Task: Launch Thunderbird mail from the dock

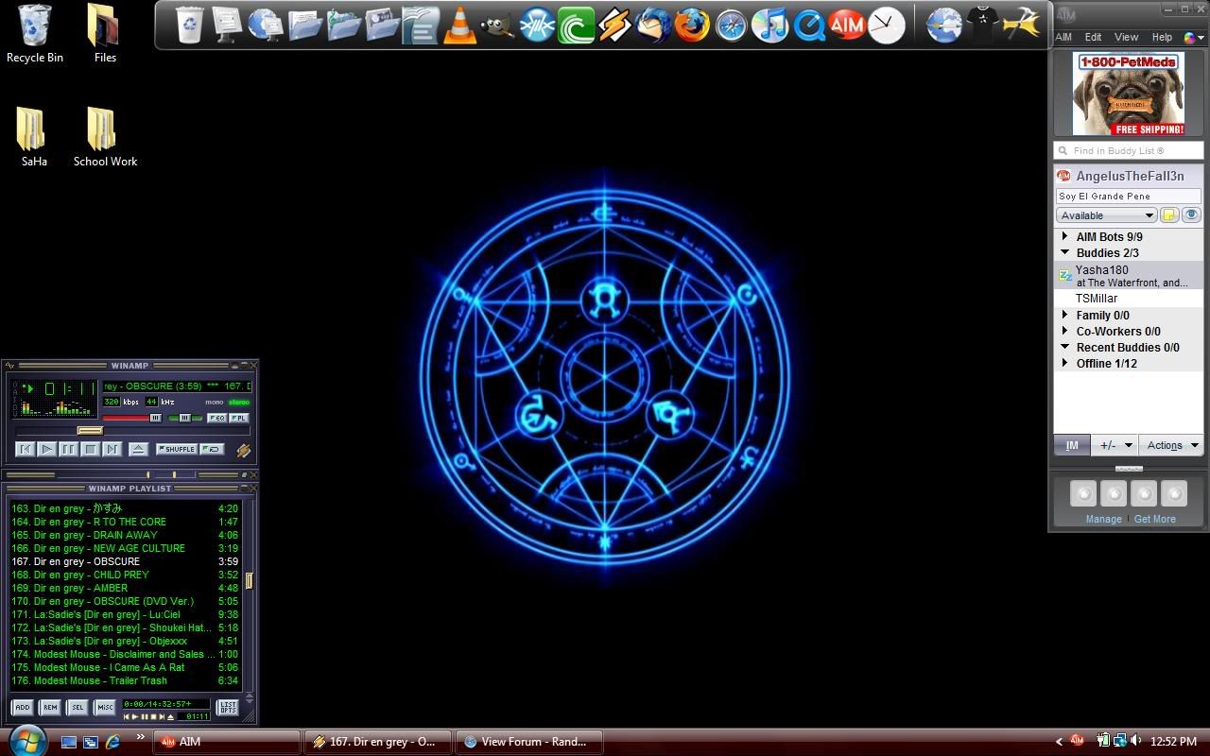Action: (654, 26)
